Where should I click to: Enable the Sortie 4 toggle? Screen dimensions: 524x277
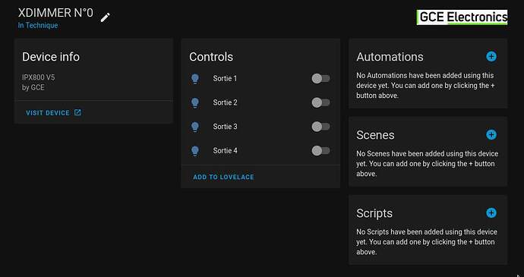[320, 151]
